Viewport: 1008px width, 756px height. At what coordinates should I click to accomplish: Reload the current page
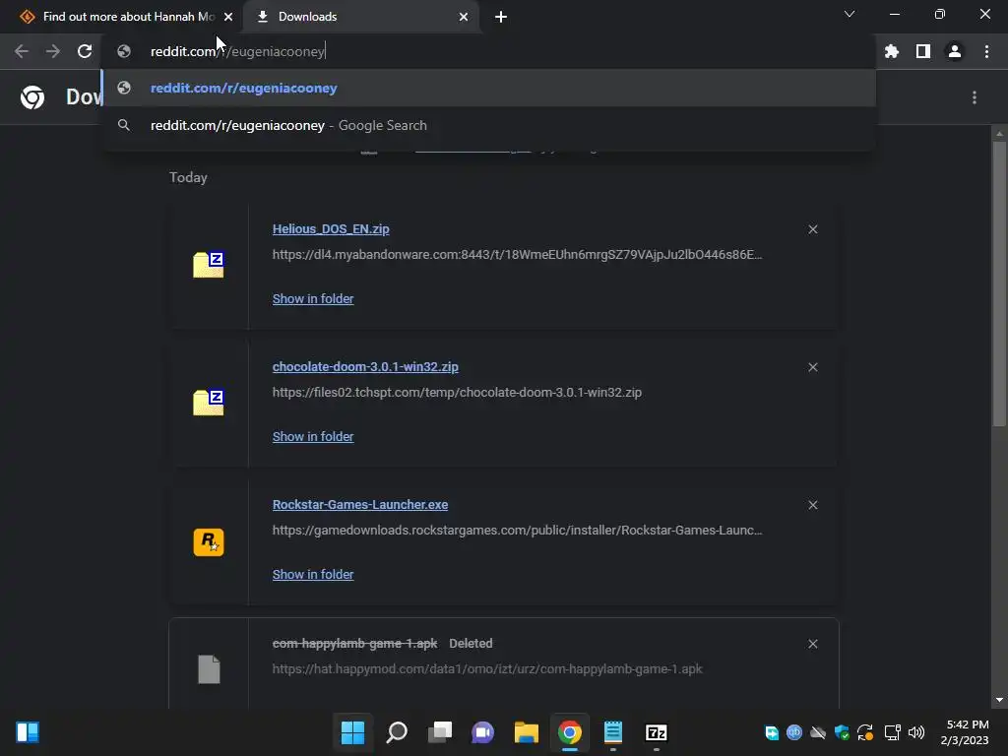pyautogui.click(x=85, y=51)
